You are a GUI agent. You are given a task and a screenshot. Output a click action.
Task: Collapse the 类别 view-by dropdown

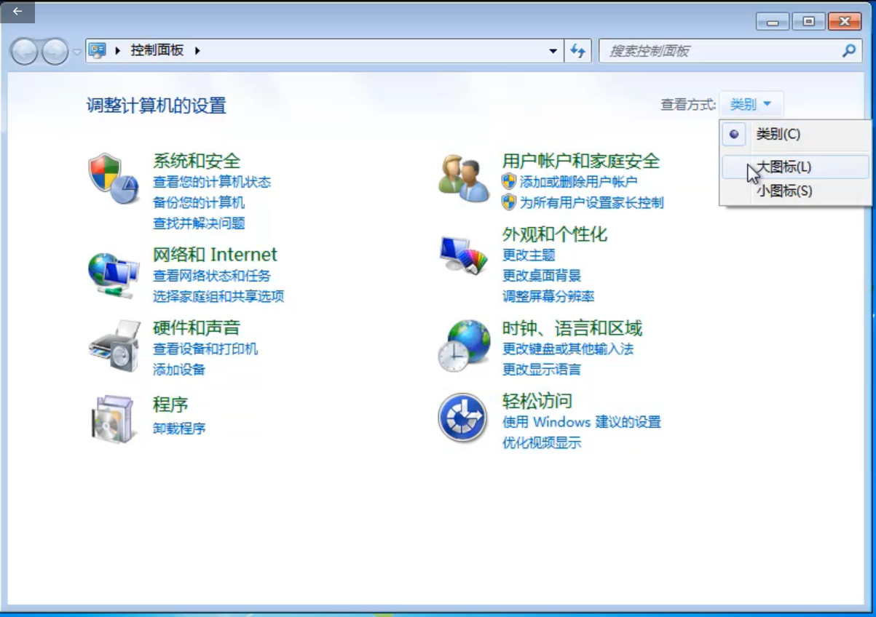coord(751,105)
